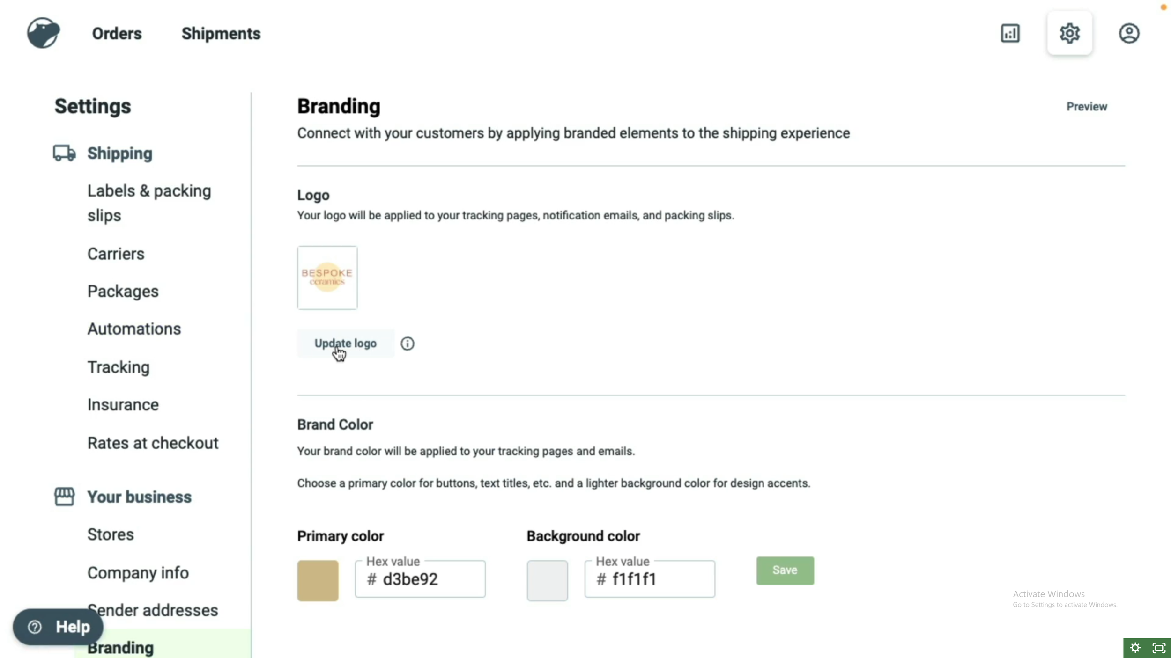Select the Bespoke ceramics logo thumbnail
This screenshot has height=658, width=1171.
[327, 278]
